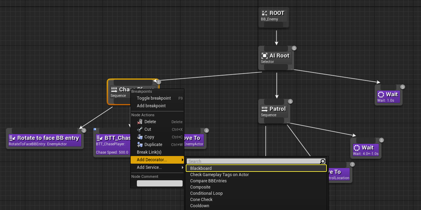Select the AI Root selector node icon
The image size is (421, 210).
(x=264, y=56)
